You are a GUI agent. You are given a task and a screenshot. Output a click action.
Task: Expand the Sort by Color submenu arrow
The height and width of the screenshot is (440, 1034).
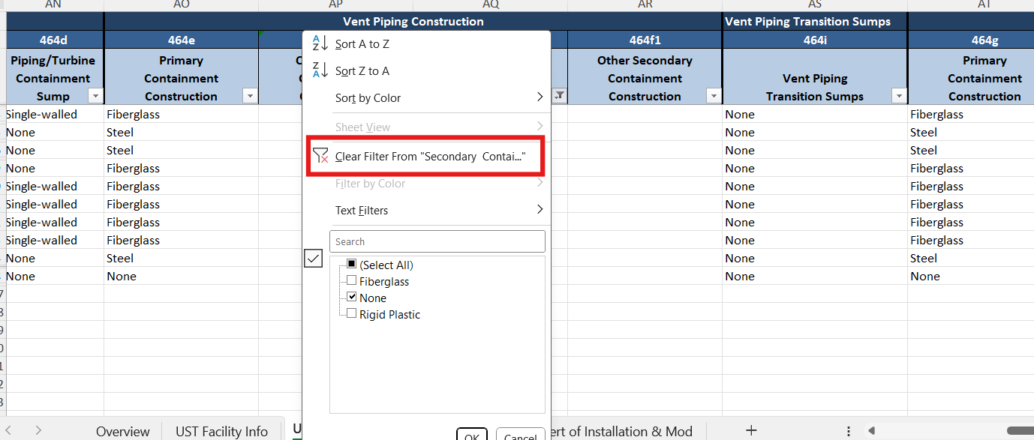(540, 97)
